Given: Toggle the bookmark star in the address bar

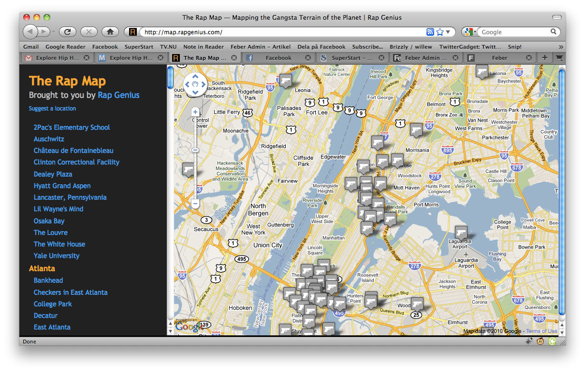Looking at the screenshot, I should 439,32.
